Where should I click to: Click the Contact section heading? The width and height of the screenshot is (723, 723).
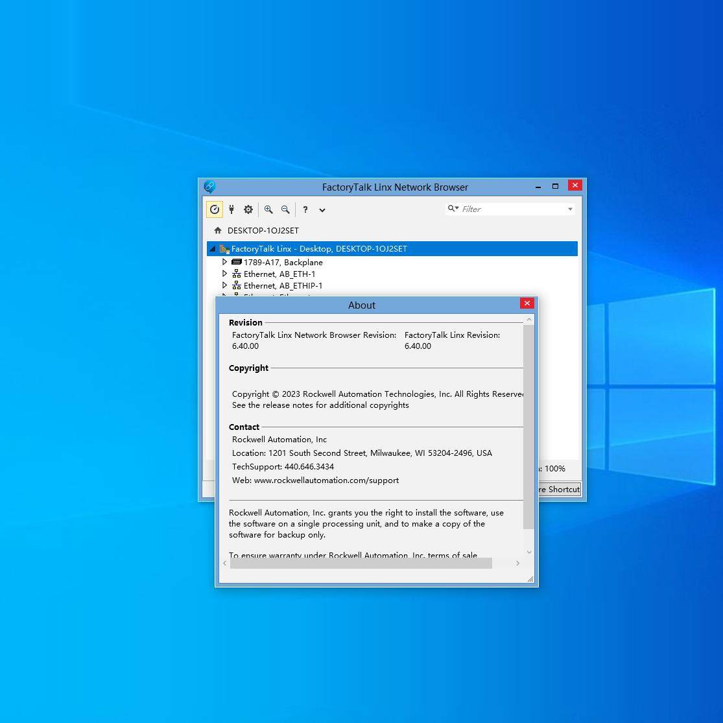[x=244, y=427]
